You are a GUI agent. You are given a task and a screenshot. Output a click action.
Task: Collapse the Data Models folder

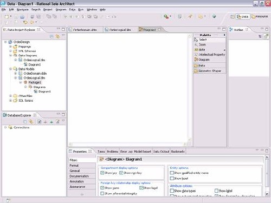pos(10,69)
